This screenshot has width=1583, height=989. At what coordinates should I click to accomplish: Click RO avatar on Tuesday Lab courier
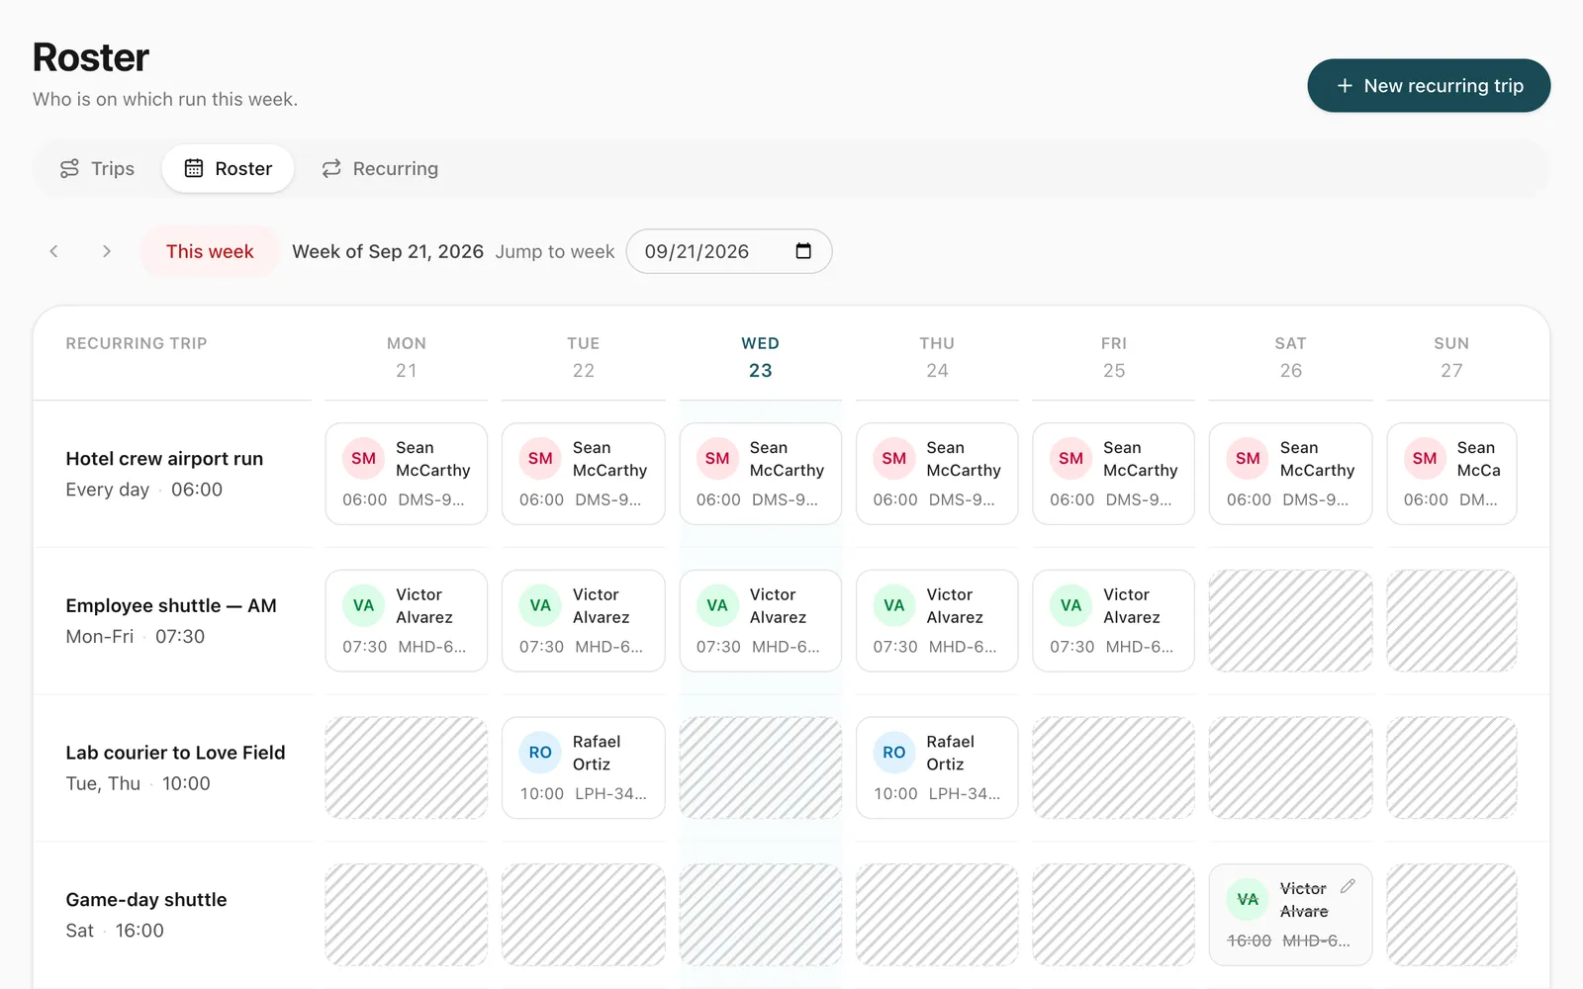pos(540,753)
